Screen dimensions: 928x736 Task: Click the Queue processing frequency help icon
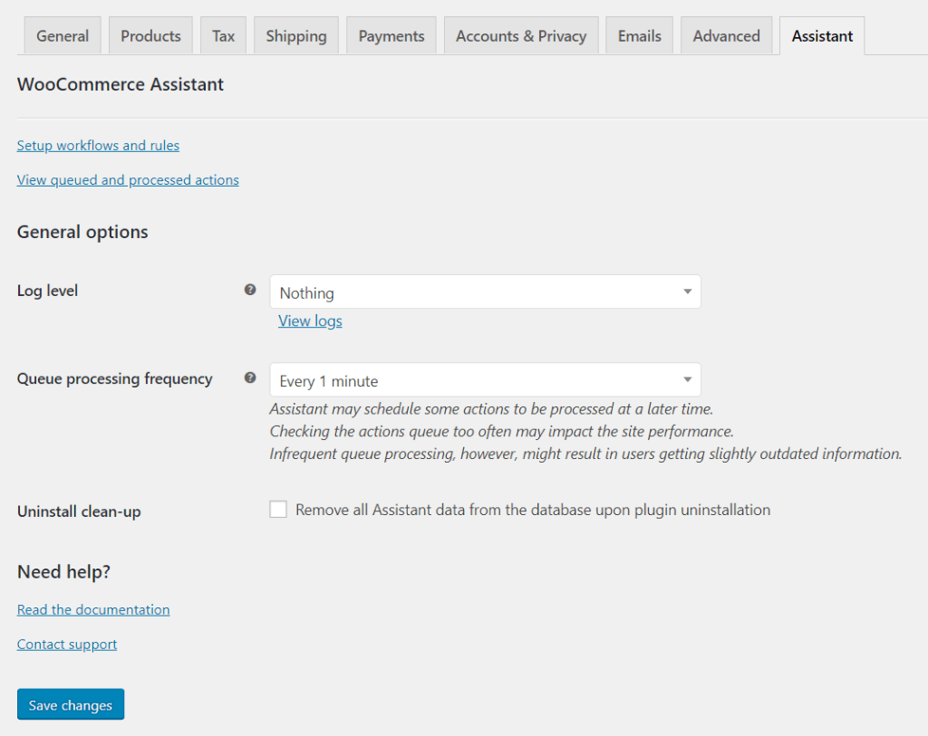250,378
